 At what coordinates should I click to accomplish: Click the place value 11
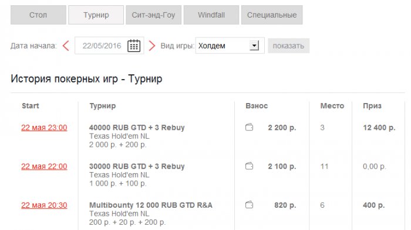(324, 166)
